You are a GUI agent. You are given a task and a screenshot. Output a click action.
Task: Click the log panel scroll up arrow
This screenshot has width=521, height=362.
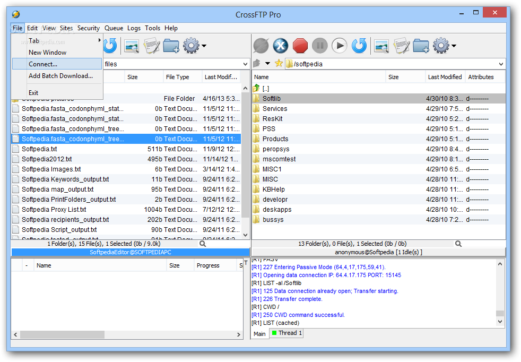[500, 264]
